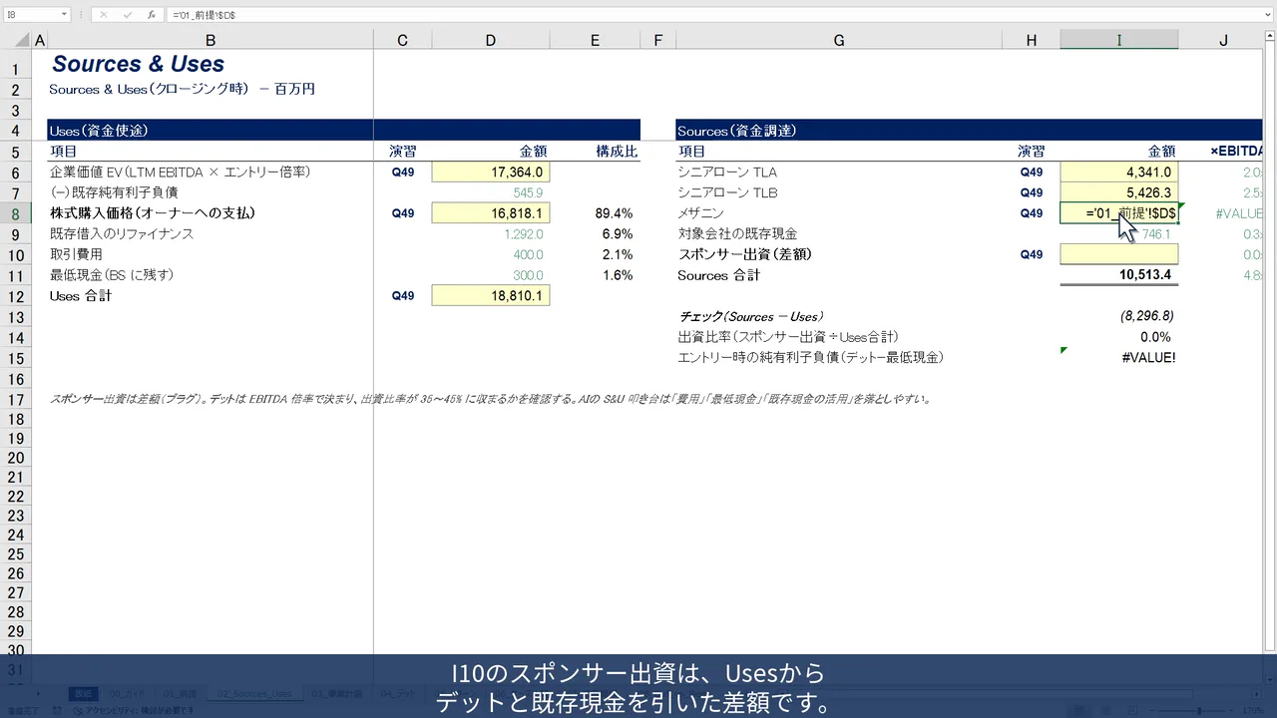Select the Q49 label in the メザニン row
Viewport: 1277px width, 718px height.
pyautogui.click(x=1032, y=213)
